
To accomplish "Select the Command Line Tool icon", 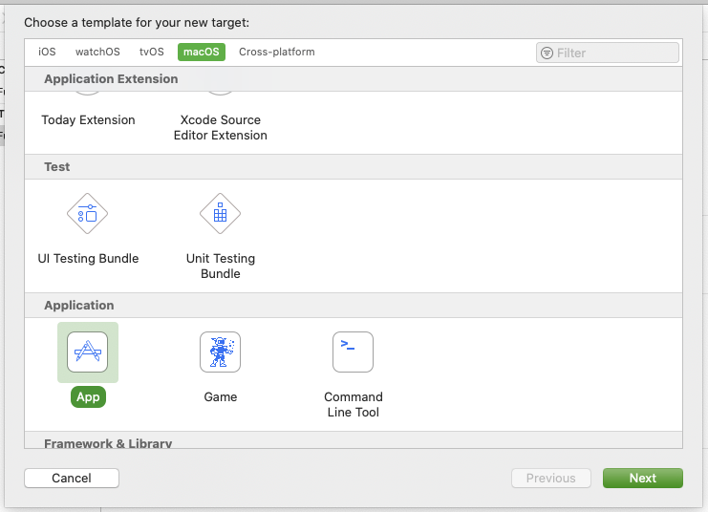I will (x=353, y=352).
